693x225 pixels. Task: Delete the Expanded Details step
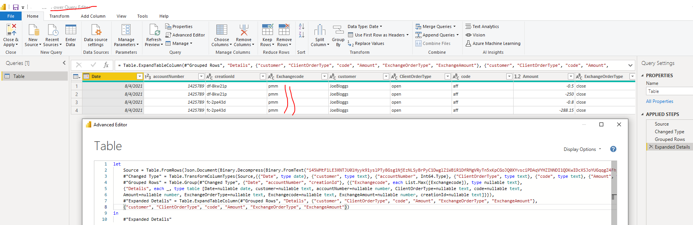click(651, 147)
